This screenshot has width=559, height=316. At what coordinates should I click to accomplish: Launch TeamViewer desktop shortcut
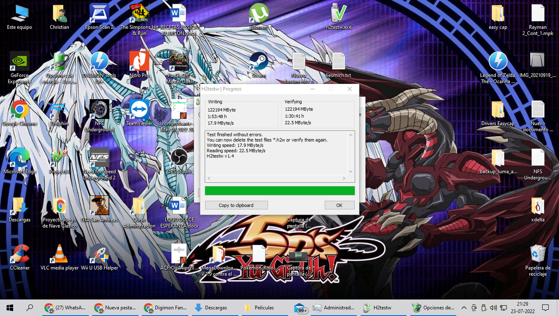(139, 114)
